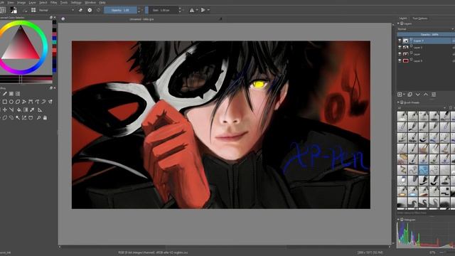Toggle visibility of third layer in list
Viewport: 455px width, 256px height.
pyautogui.click(x=400, y=54)
